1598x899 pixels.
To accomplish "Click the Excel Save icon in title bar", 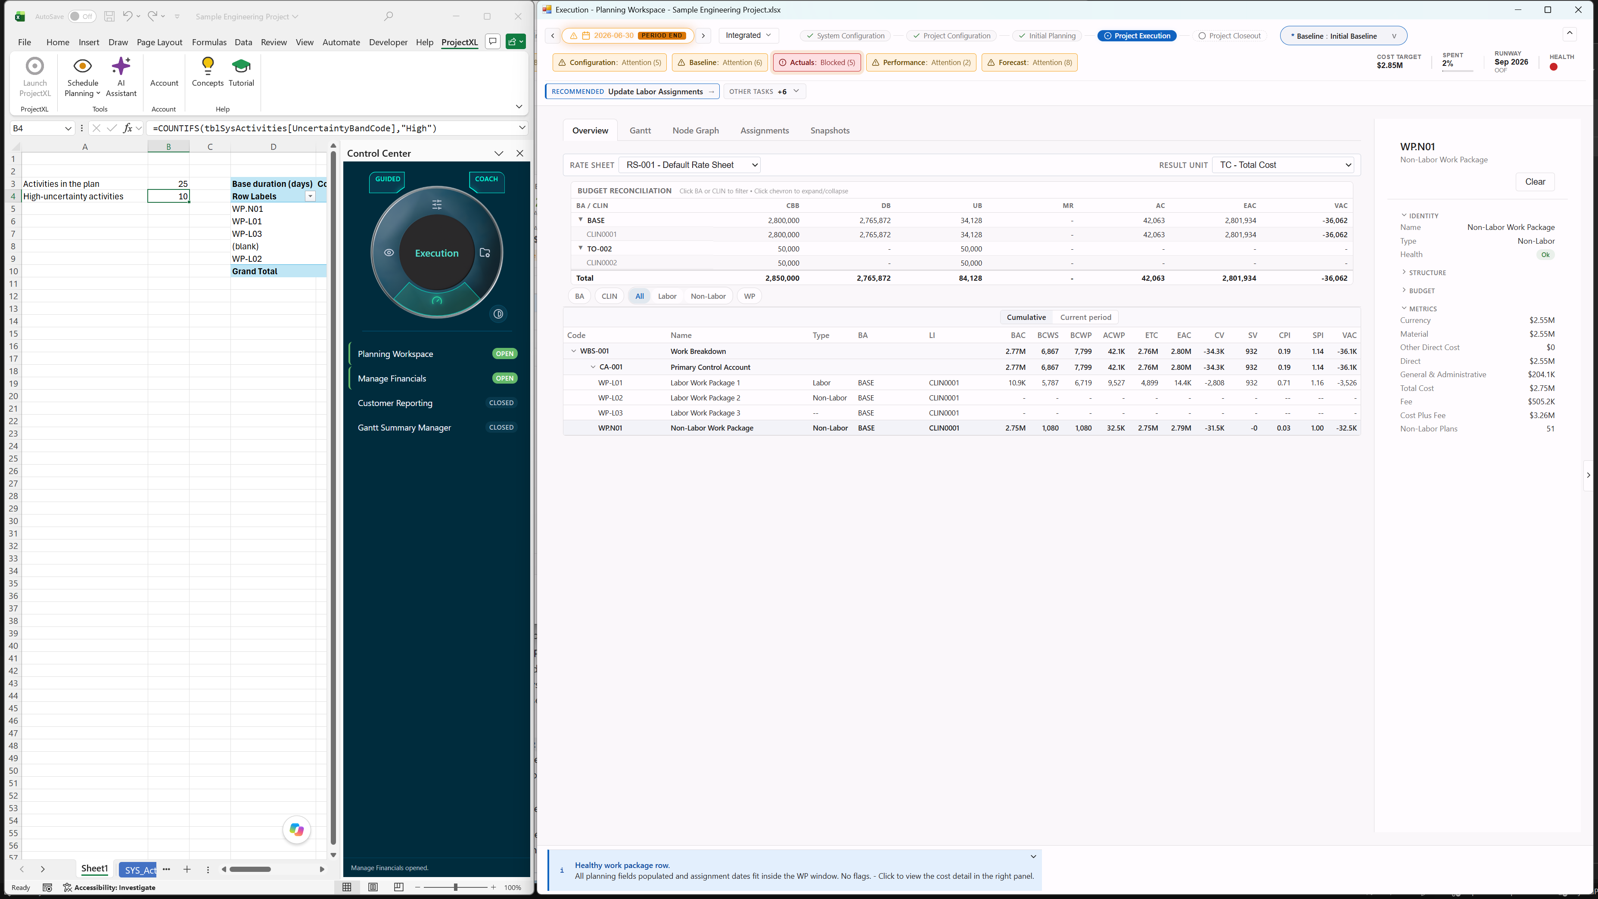I will click(x=109, y=16).
